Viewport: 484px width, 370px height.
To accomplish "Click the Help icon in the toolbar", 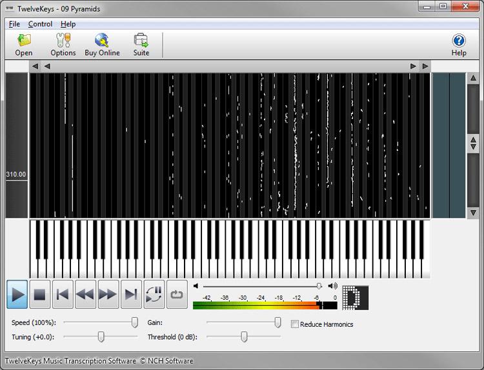I will pyautogui.click(x=459, y=45).
